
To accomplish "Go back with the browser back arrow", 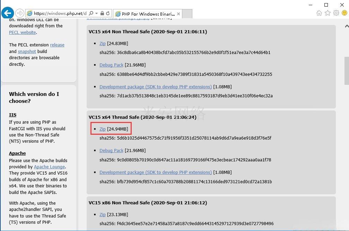I will tap(8, 13).
